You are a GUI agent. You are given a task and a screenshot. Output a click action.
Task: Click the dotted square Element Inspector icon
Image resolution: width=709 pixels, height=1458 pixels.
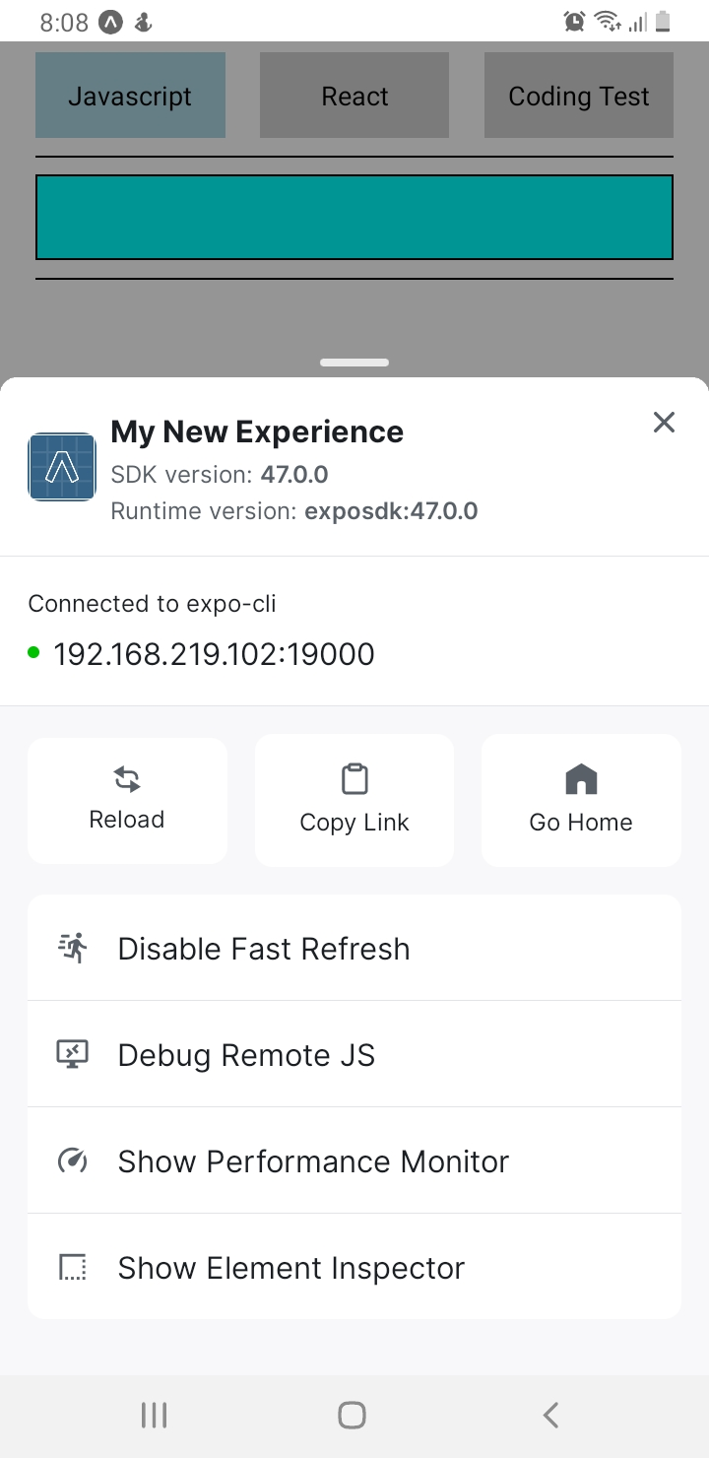click(x=73, y=1268)
